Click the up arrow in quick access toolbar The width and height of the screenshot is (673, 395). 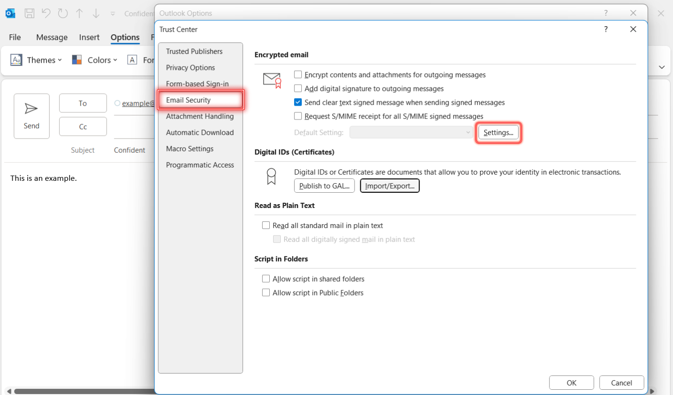79,13
